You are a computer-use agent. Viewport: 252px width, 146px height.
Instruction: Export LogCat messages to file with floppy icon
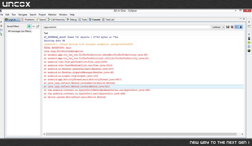click(x=228, y=27)
